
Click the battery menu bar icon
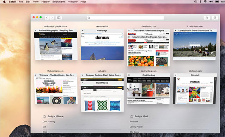(217, 2)
